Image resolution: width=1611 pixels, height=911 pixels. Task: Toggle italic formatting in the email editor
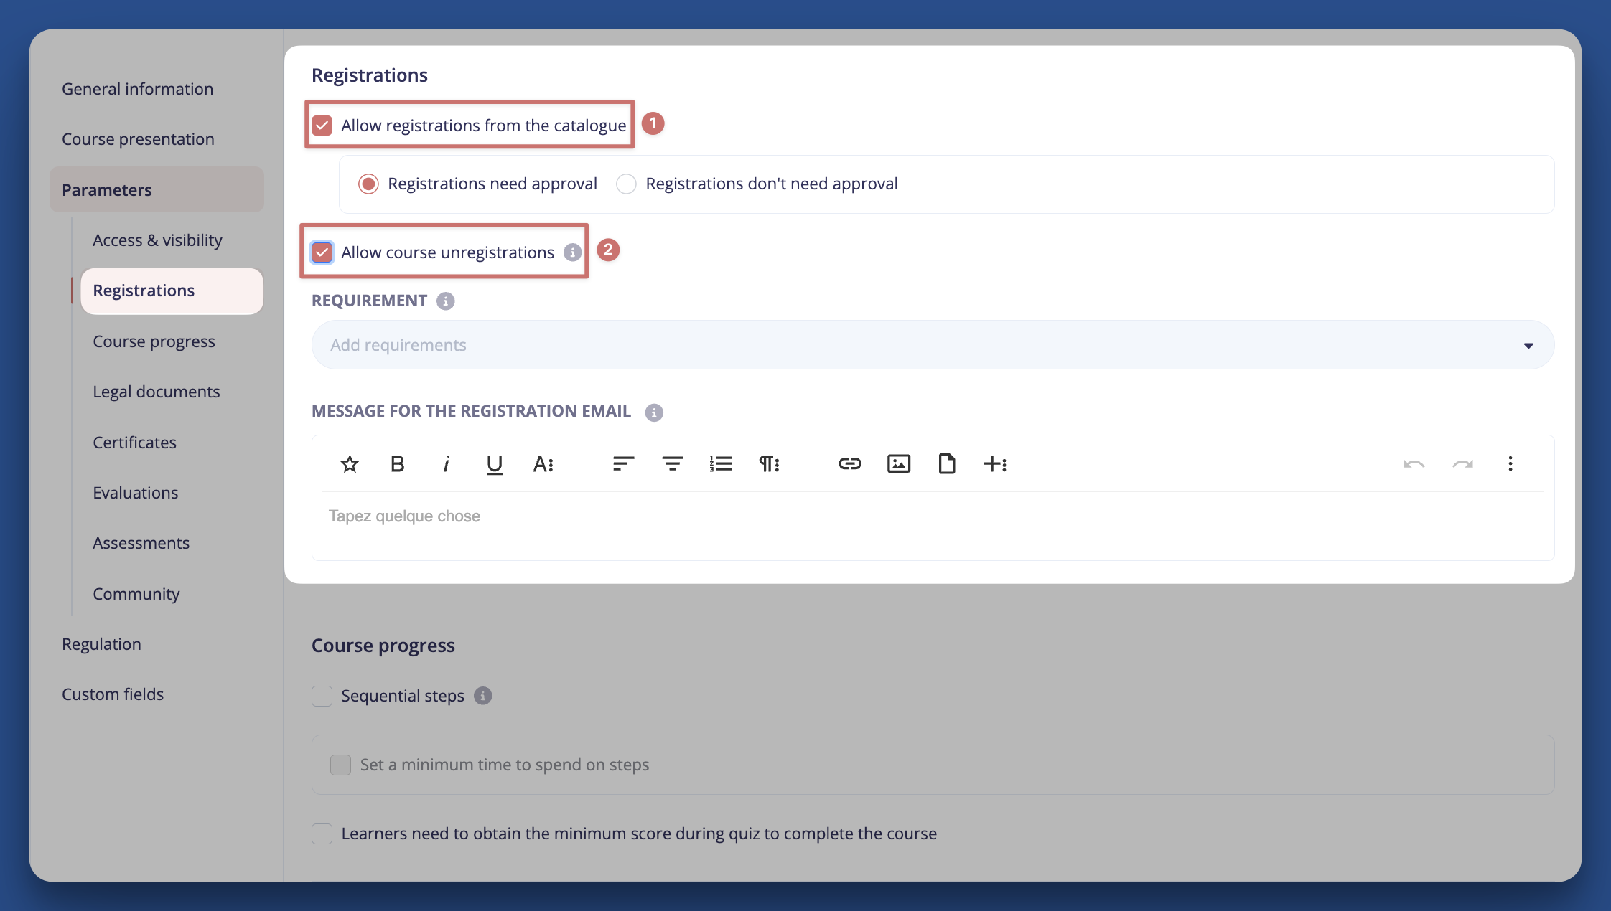[x=446, y=464]
